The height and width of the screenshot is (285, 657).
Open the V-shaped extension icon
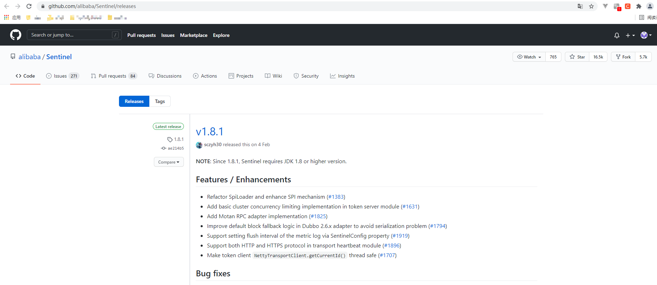(x=605, y=6)
